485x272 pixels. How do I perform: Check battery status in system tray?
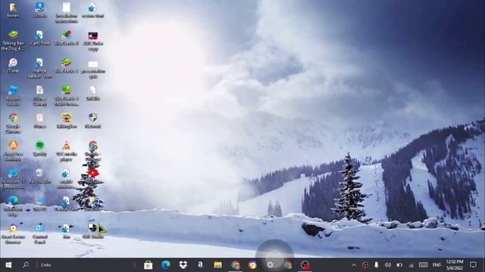tap(399, 265)
